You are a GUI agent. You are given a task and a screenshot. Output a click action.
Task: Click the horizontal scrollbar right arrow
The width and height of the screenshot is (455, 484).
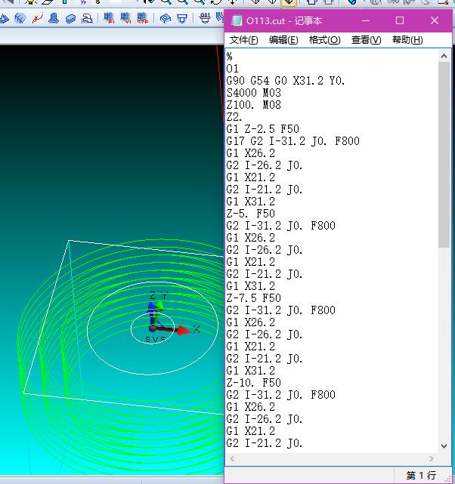(x=431, y=459)
